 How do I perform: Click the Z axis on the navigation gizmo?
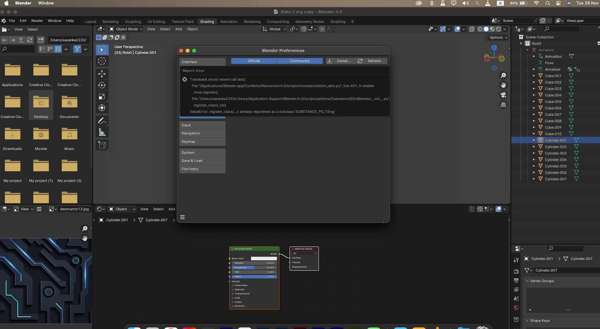point(494,47)
